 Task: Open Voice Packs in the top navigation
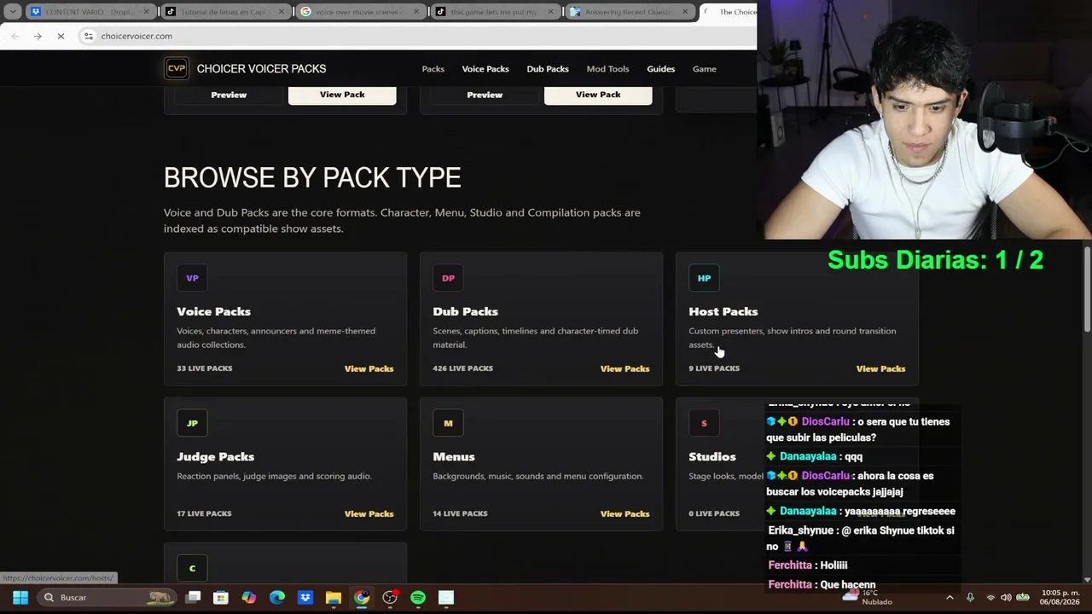tap(485, 69)
